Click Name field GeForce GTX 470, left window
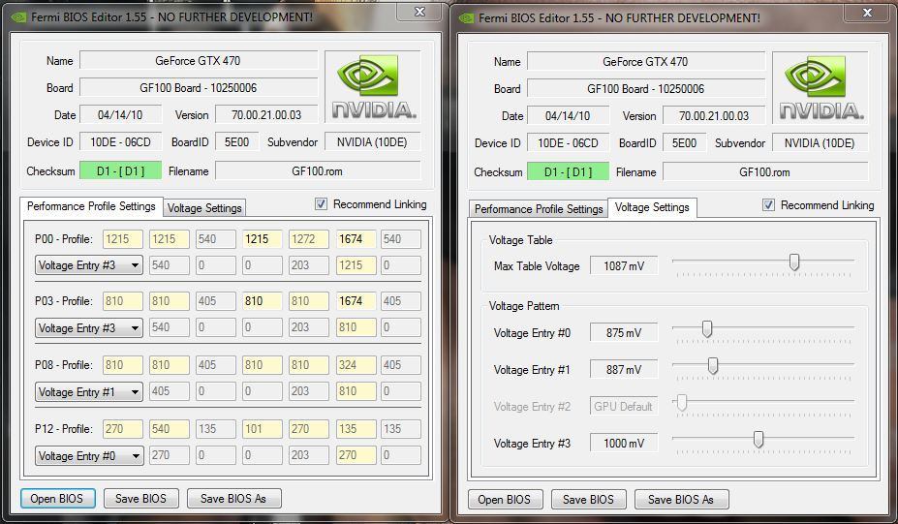Viewport: 898px width, 524px height. [x=199, y=61]
